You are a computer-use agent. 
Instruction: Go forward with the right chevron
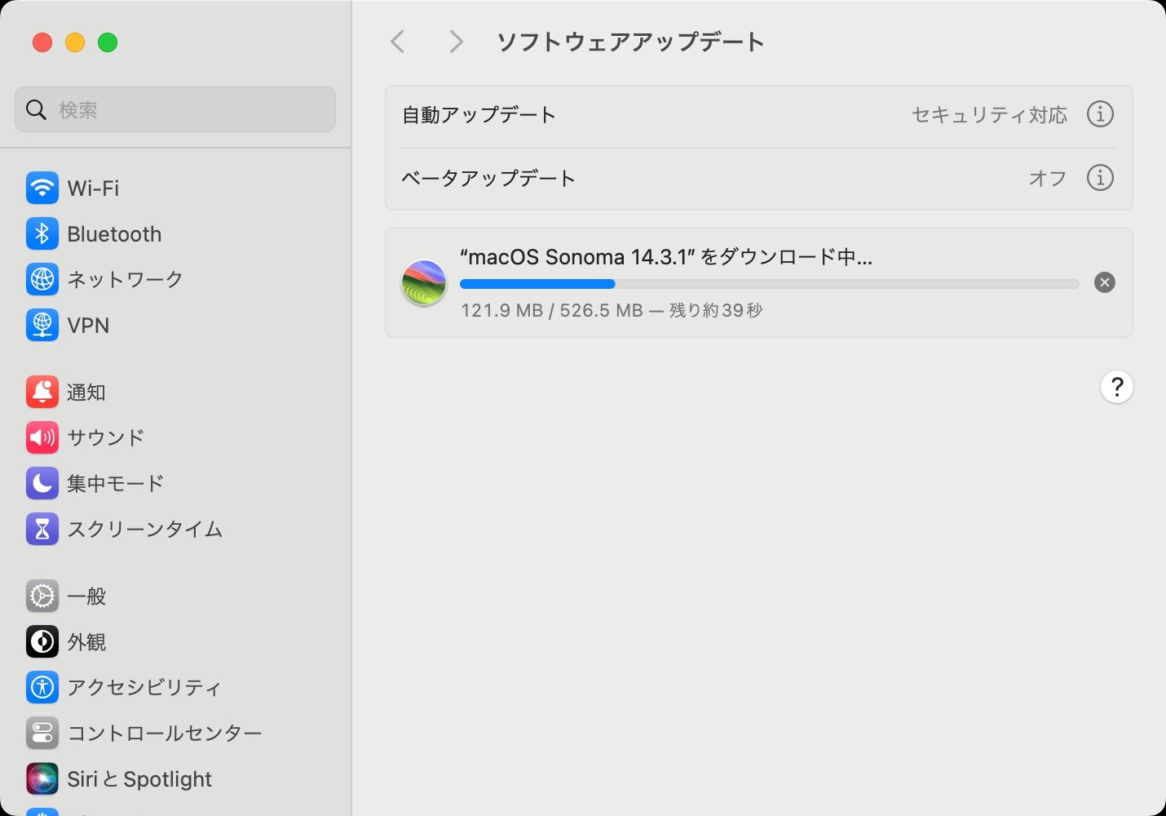[x=456, y=42]
